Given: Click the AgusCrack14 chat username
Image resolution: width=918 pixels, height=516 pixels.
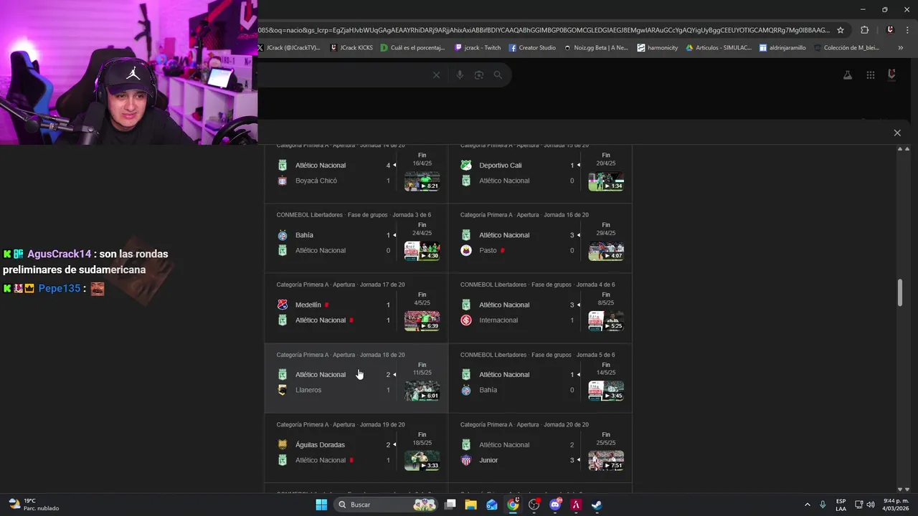Looking at the screenshot, I should point(60,254).
